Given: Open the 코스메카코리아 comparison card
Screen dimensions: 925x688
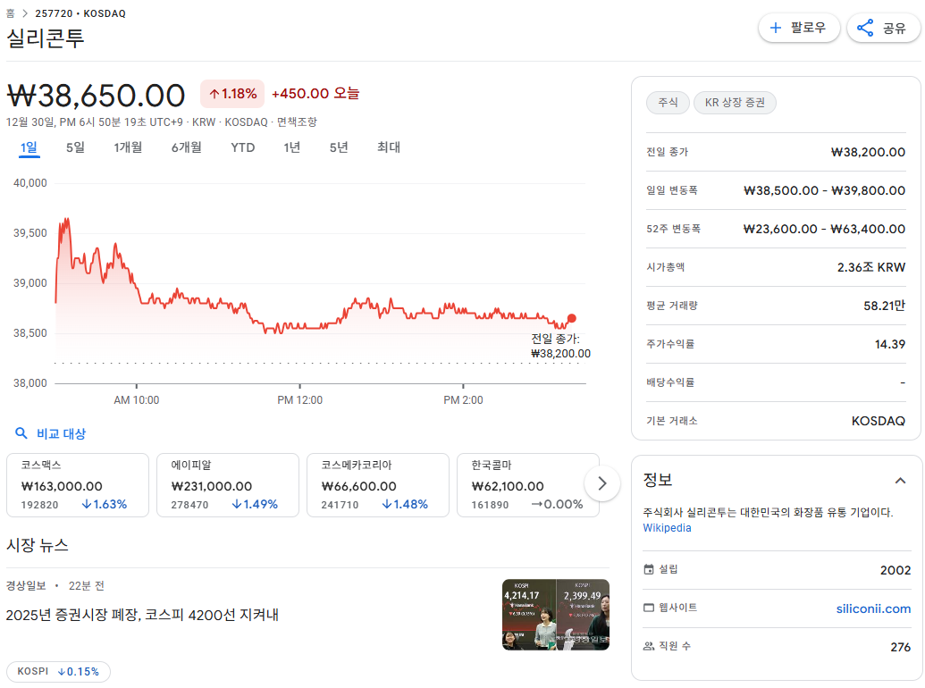Looking at the screenshot, I should (x=377, y=485).
